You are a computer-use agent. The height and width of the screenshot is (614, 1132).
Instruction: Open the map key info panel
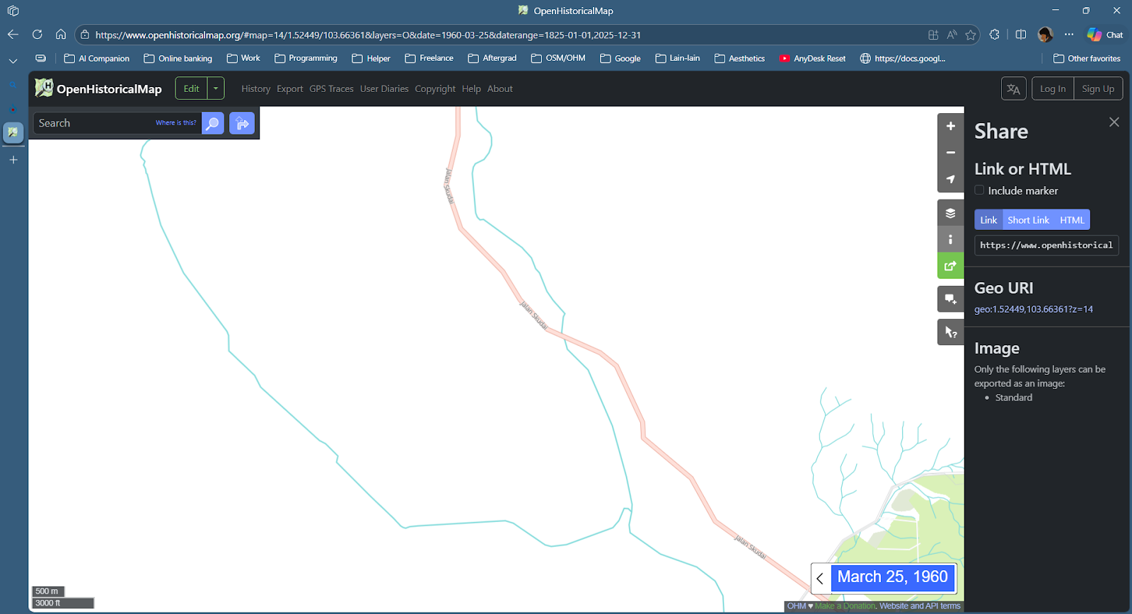[950, 239]
